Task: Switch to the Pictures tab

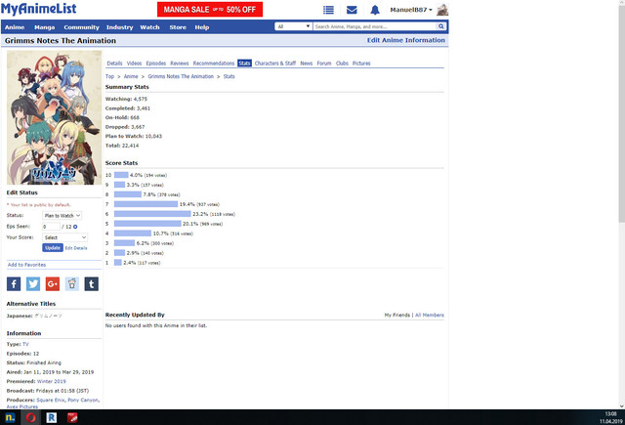Action: pos(361,63)
